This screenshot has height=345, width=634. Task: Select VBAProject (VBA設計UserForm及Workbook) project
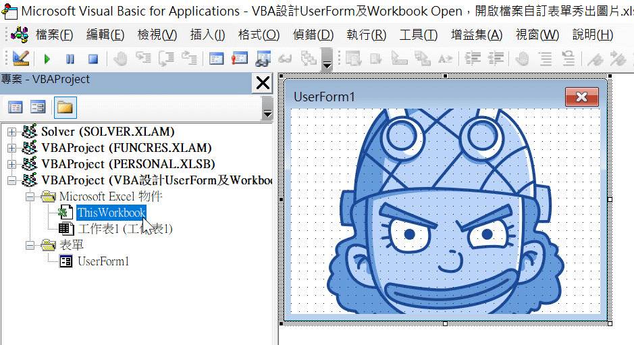157,180
